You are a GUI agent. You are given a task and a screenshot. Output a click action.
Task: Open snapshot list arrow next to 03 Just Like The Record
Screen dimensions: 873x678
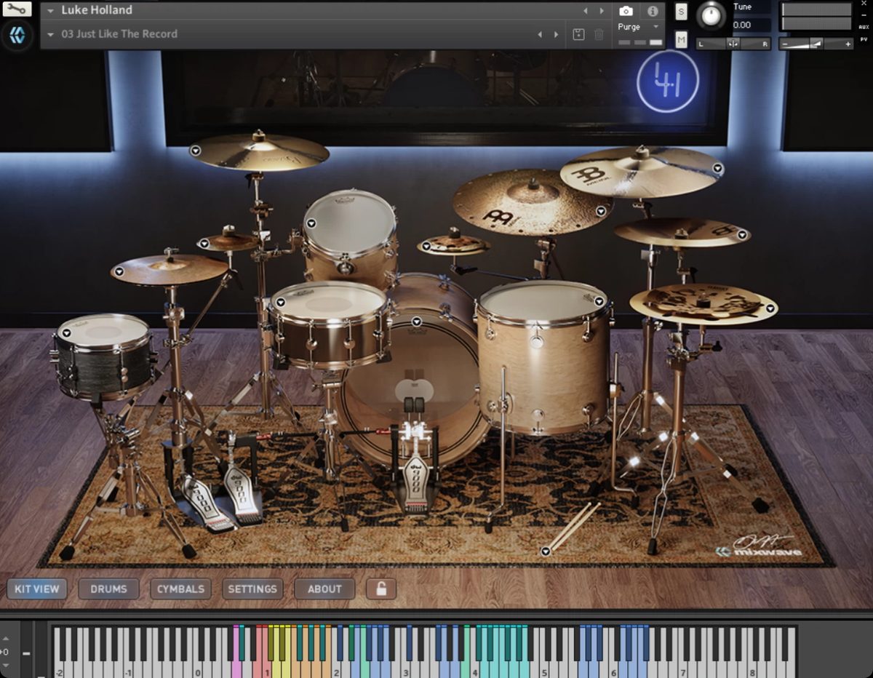coord(50,34)
